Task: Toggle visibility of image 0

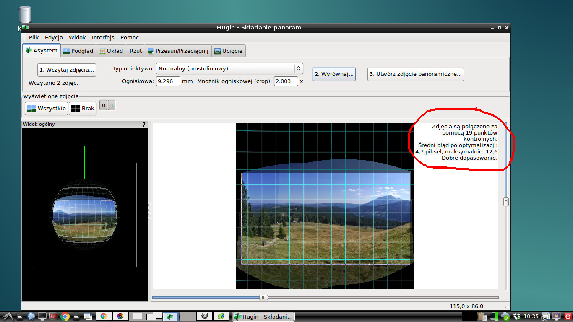Action: coord(103,105)
